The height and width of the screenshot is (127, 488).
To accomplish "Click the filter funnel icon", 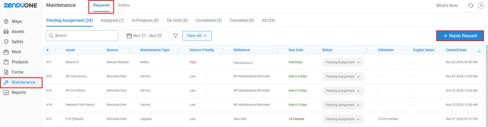I will (175, 36).
